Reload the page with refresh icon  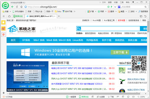pyautogui.click(x=17, y=7)
